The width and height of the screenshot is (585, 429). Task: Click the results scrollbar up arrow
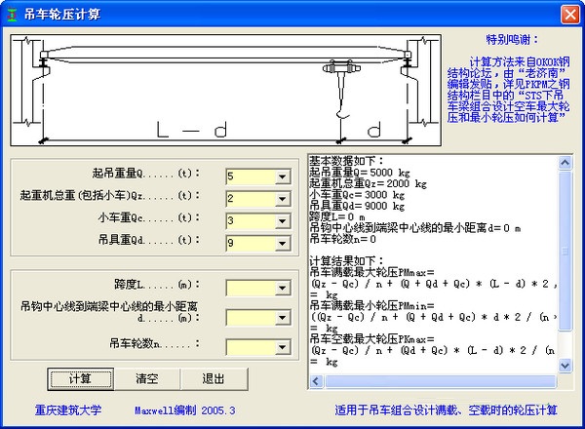pyautogui.click(x=565, y=163)
